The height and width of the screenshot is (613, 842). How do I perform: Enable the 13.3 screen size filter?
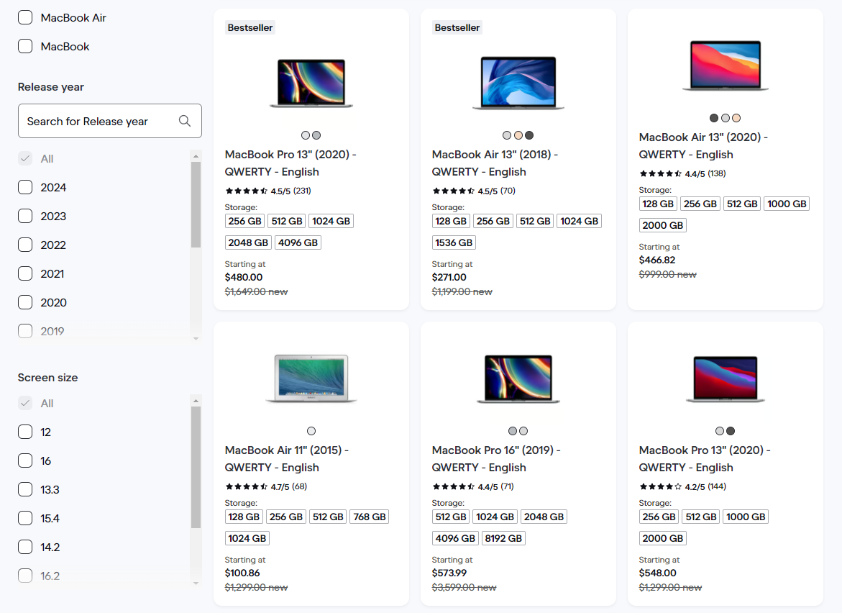coord(24,489)
